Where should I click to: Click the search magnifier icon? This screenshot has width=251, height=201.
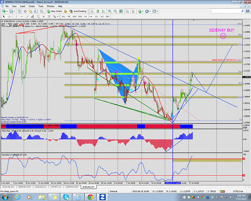[243, 11]
